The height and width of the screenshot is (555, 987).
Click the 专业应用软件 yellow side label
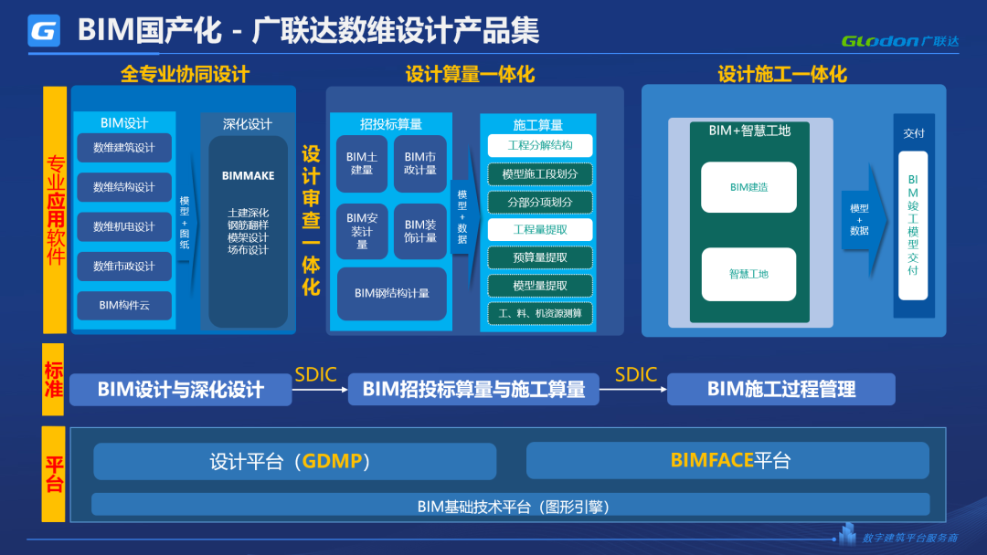(x=55, y=210)
